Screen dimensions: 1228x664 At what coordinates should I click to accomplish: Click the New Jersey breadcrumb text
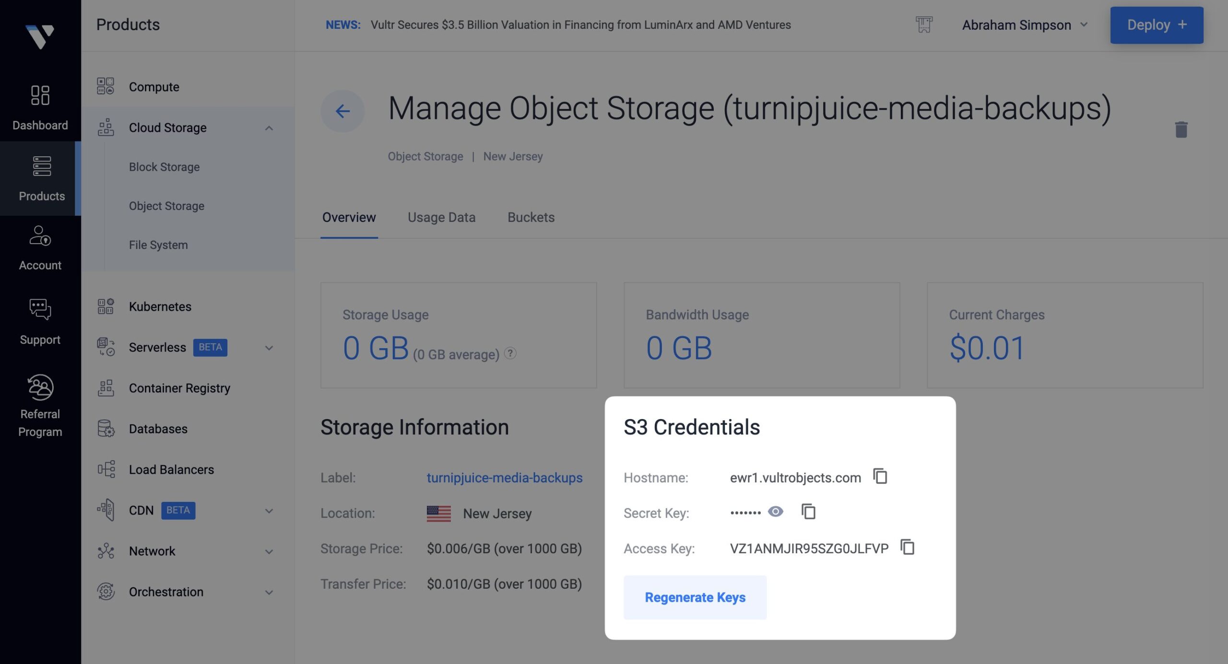tap(513, 156)
